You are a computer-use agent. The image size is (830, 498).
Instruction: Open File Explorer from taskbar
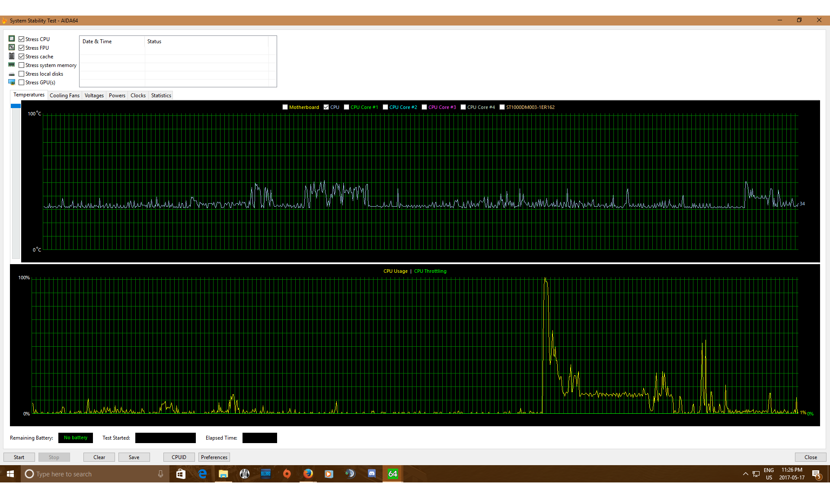click(x=223, y=474)
